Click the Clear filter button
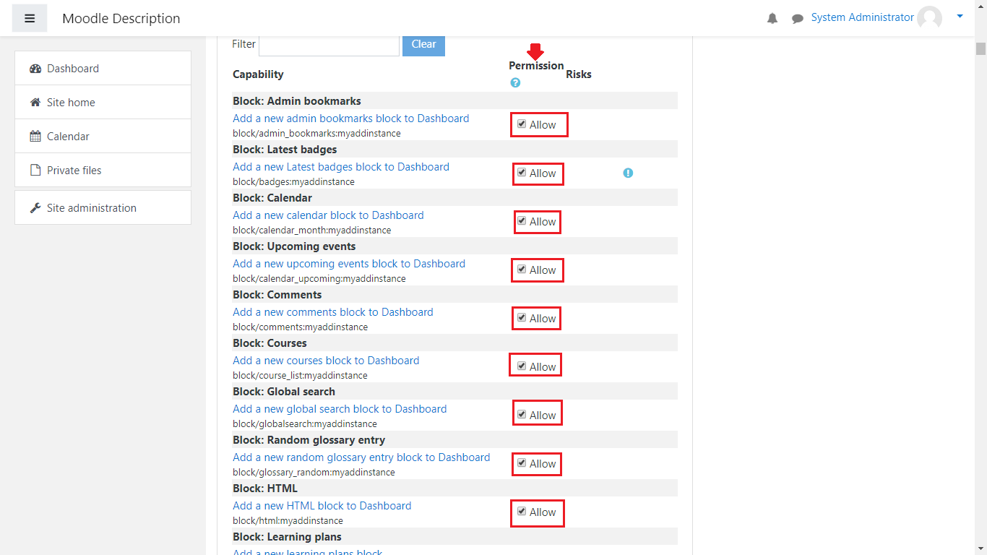This screenshot has height=555, width=987. coord(423,44)
